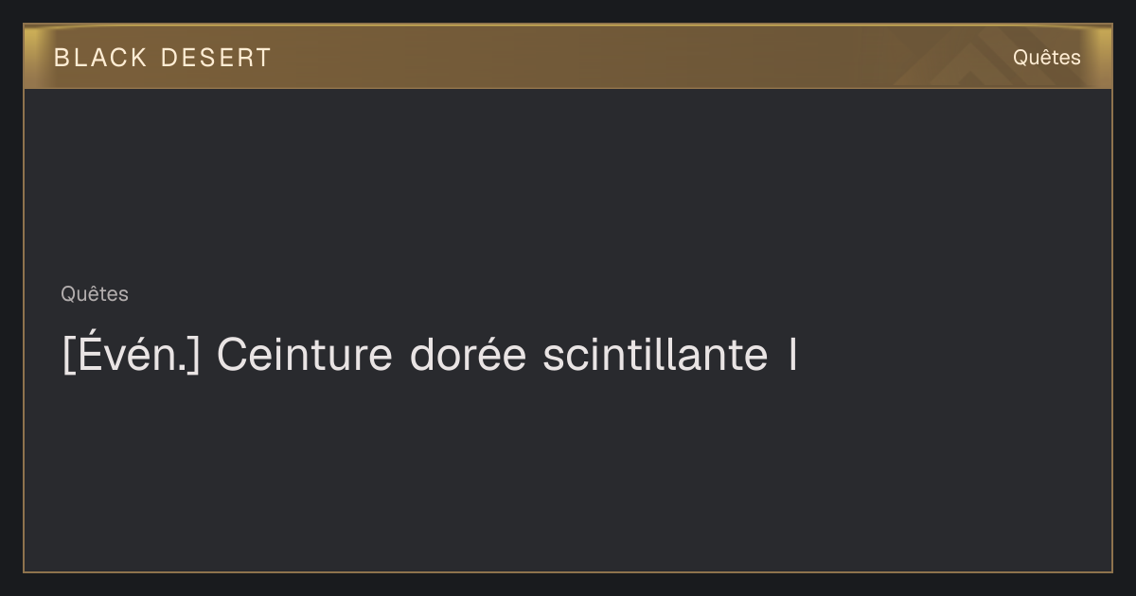Select the Roman numeral I ending the title
Screen dimensions: 1136x596
coord(791,356)
